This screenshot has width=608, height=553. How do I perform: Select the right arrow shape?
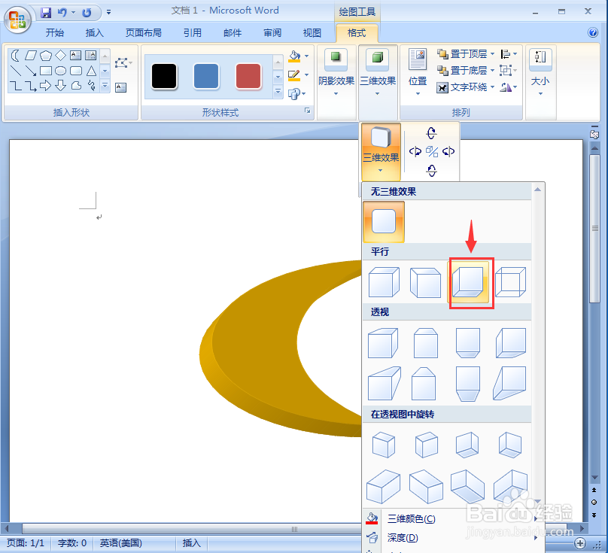[x=45, y=85]
